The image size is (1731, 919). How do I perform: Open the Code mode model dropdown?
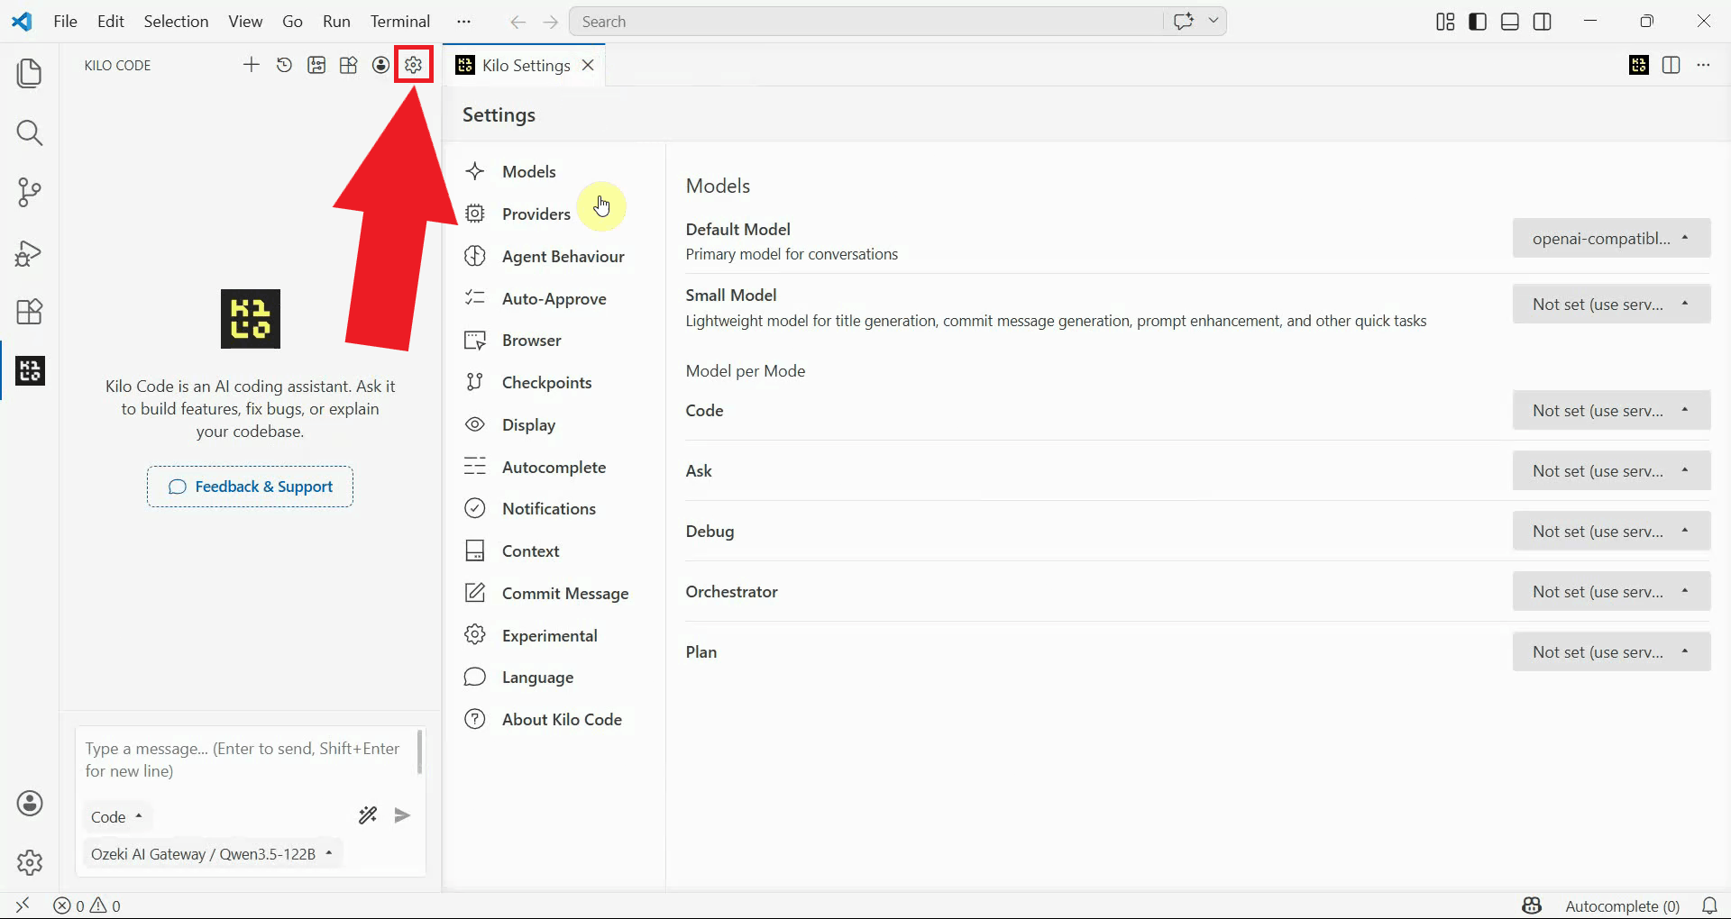point(1611,410)
